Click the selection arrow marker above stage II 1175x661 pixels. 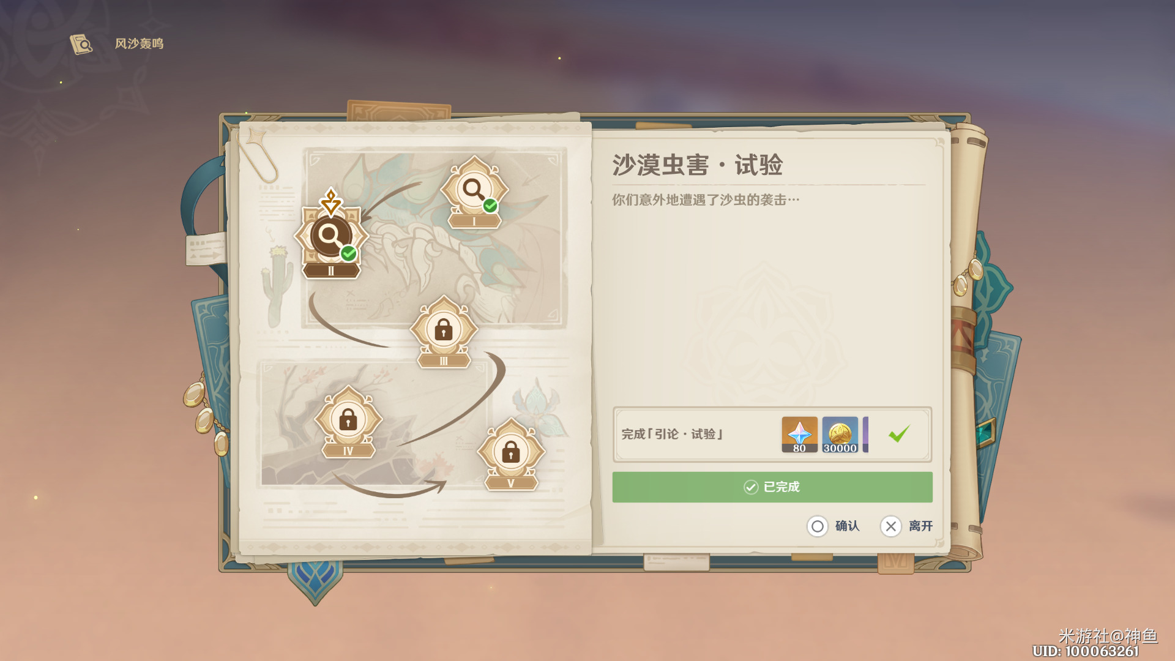331,201
